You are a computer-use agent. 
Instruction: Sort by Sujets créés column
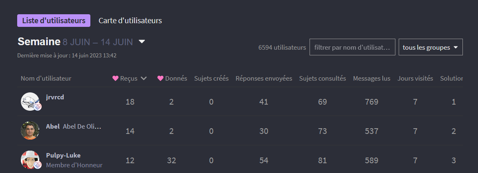[x=211, y=78]
